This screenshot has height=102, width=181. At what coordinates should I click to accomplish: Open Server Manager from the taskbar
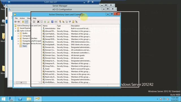(11, 99)
